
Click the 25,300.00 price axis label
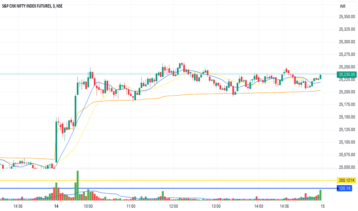(347, 42)
